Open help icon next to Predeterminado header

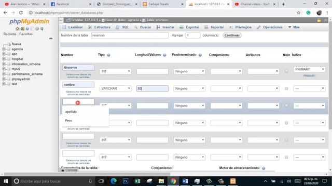(x=200, y=55)
